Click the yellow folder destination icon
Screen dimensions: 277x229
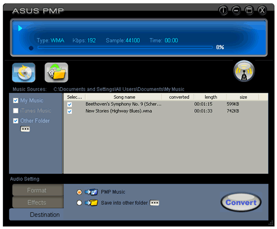tap(91, 203)
